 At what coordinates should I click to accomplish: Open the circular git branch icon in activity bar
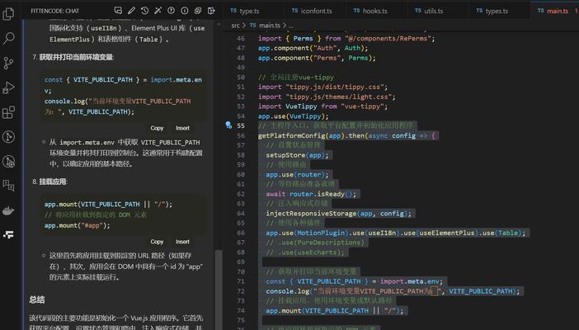coord(8,137)
